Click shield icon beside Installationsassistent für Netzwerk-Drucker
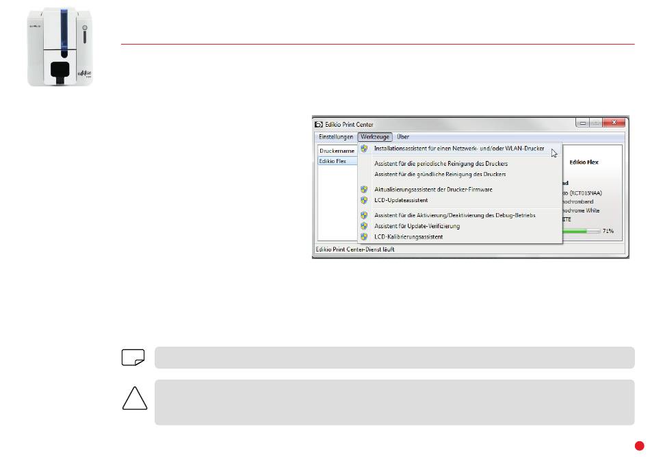The height and width of the screenshot is (457, 650). 364,149
